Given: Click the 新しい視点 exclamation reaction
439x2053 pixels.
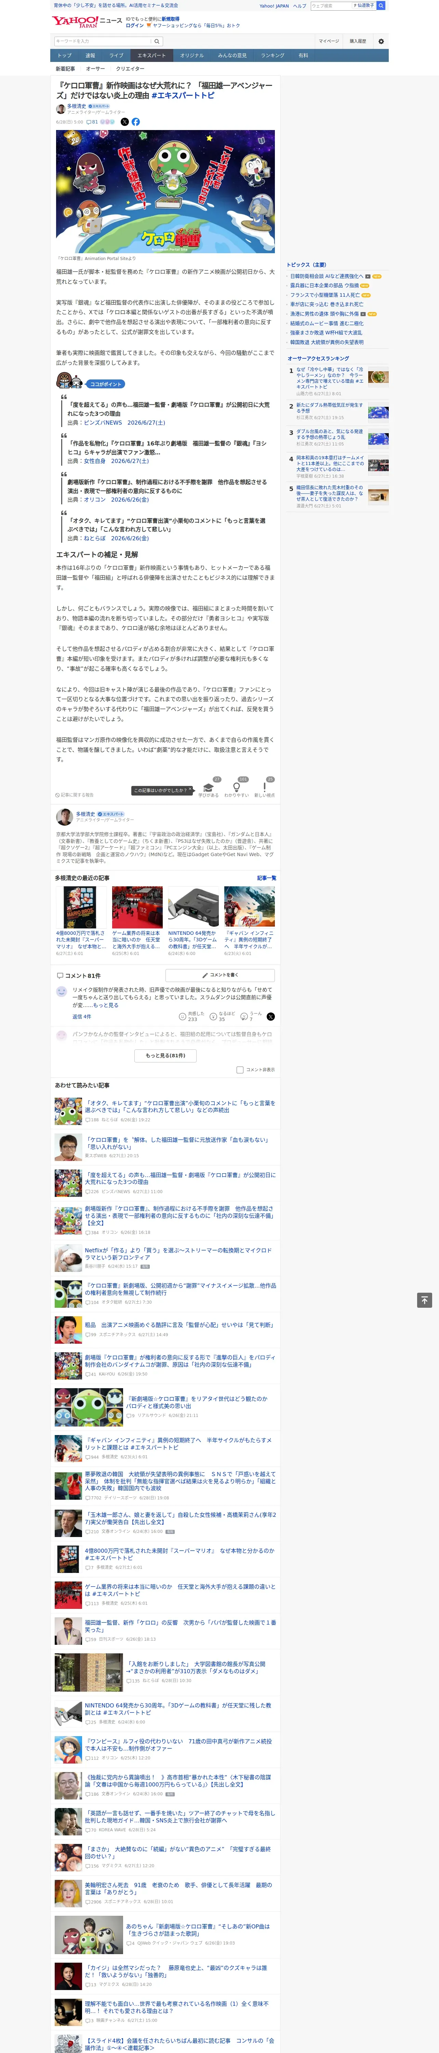Looking at the screenshot, I should click(x=265, y=787).
